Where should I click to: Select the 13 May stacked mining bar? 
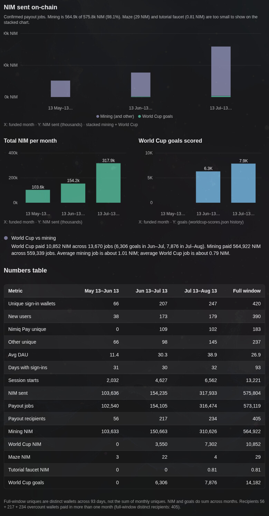[60, 89]
